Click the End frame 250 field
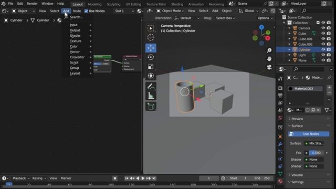336x189 pixels. click(x=262, y=178)
